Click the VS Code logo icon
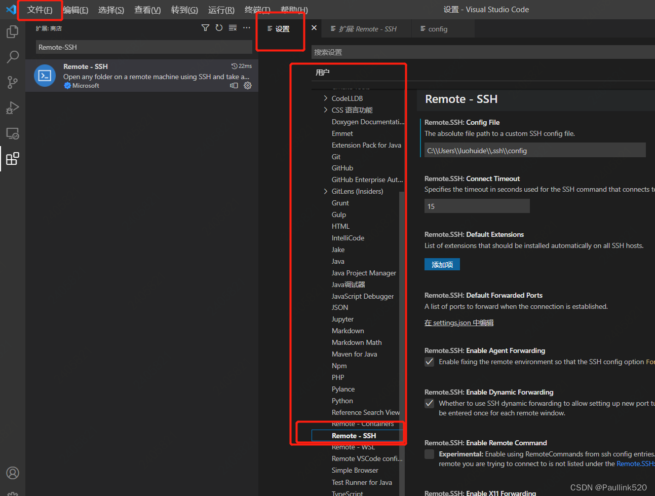The image size is (655, 496). click(x=11, y=9)
